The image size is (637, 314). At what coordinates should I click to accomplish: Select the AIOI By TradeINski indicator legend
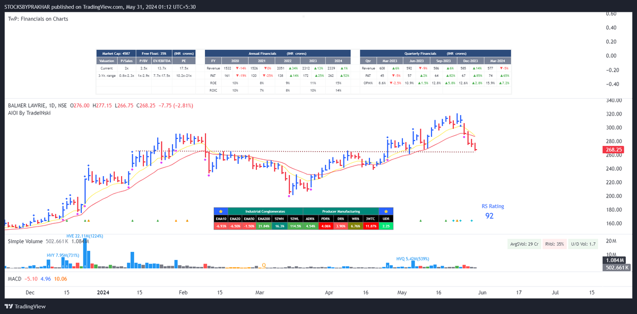29,112
